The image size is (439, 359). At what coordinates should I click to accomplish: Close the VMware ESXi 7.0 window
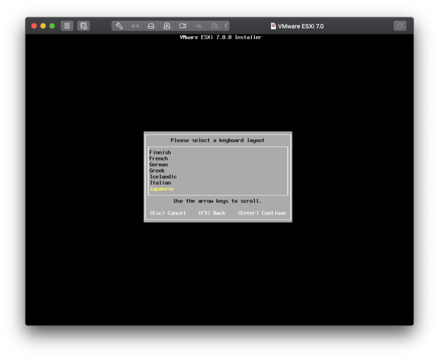click(34, 26)
